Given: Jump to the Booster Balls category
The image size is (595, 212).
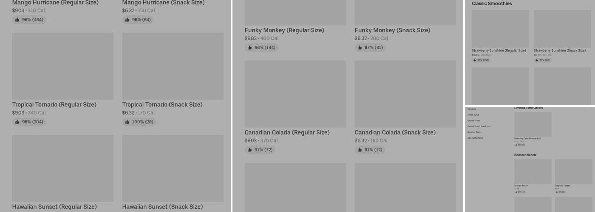Looking at the screenshot, I should tap(474, 132).
